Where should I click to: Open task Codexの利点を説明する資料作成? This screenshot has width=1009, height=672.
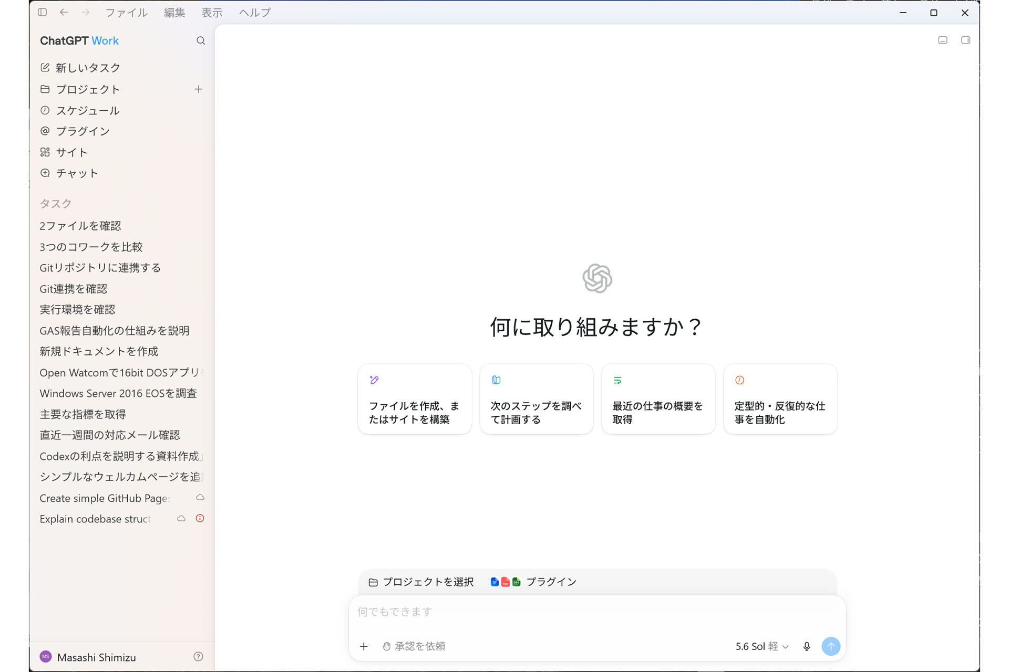tap(122, 456)
